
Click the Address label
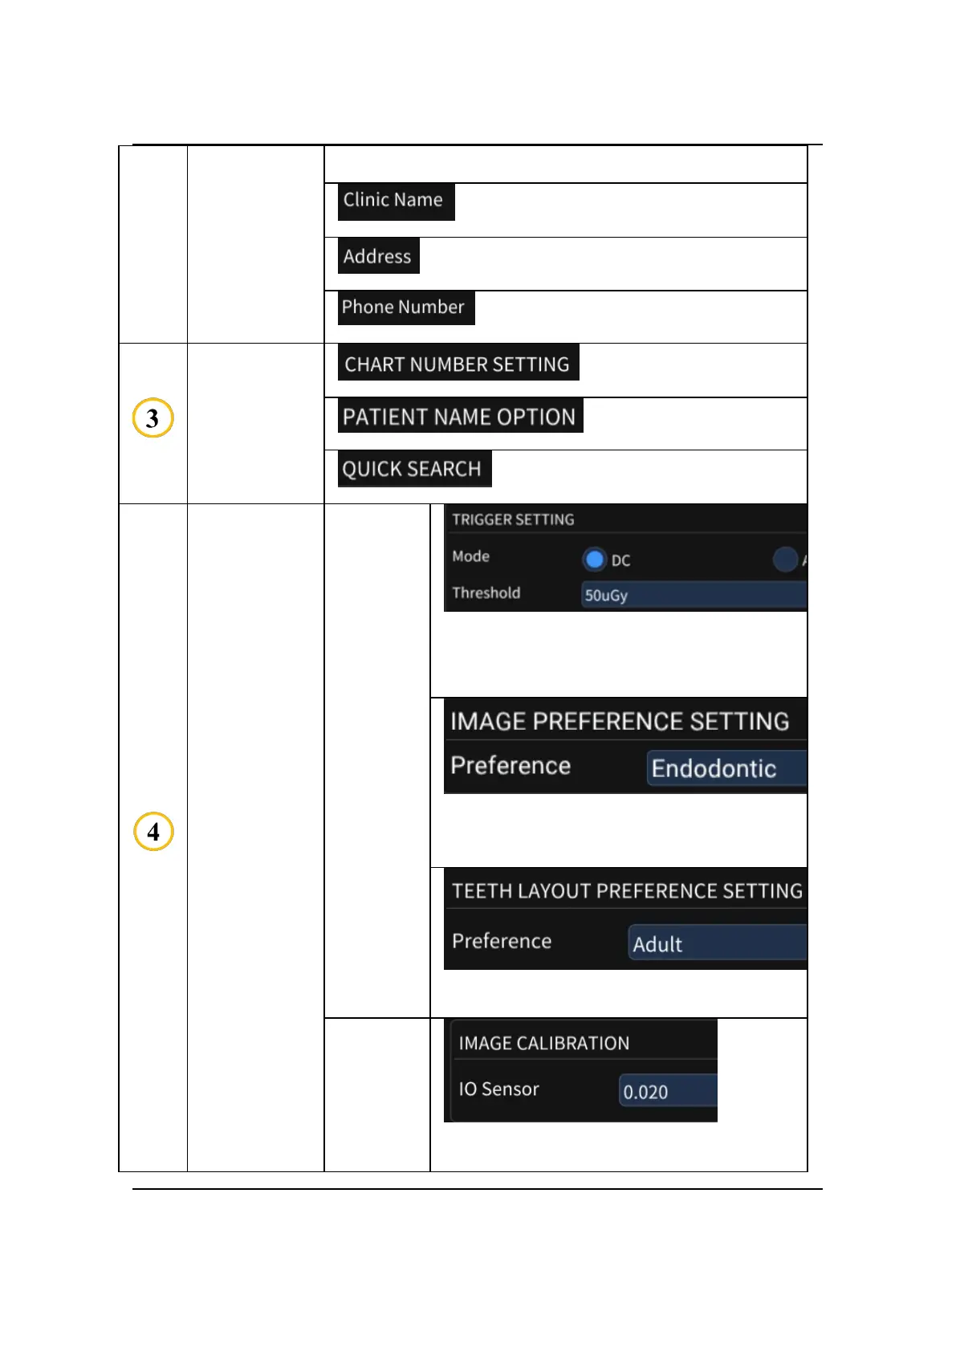click(377, 256)
